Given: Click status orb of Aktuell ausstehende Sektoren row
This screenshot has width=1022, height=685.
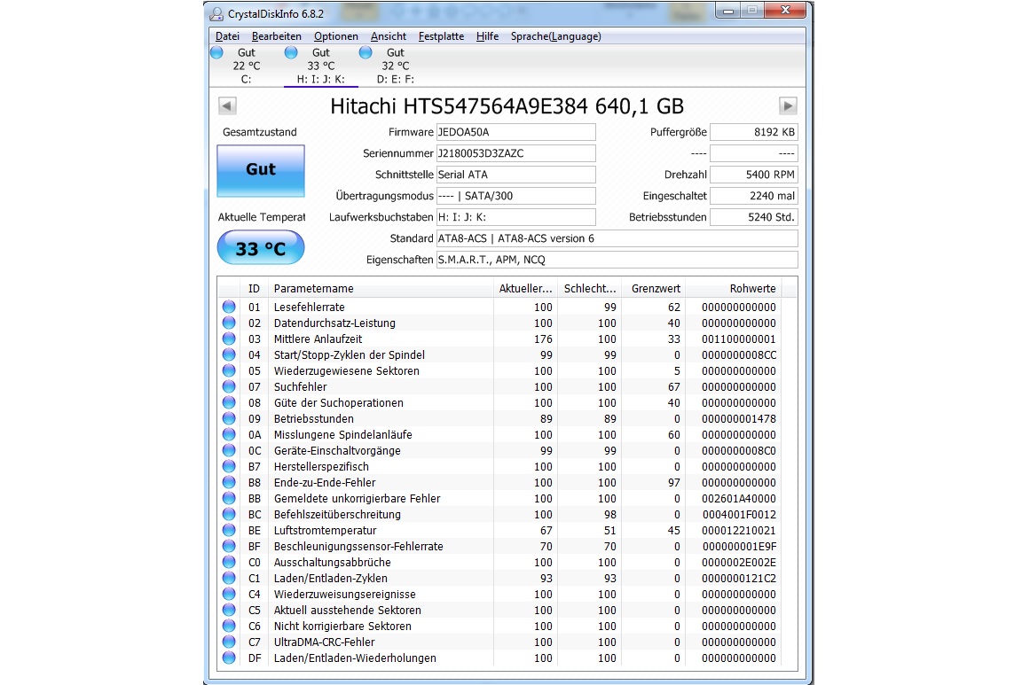Looking at the screenshot, I should tap(229, 610).
